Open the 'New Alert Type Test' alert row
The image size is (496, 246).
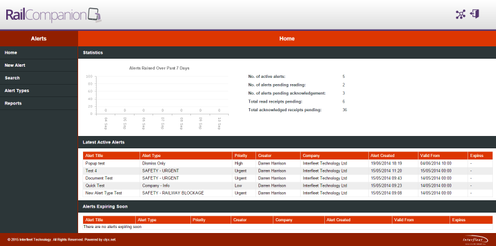click(288, 193)
